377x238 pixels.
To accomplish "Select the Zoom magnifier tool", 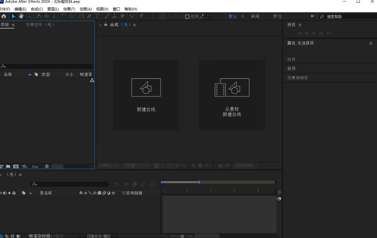I will pos(29,16).
